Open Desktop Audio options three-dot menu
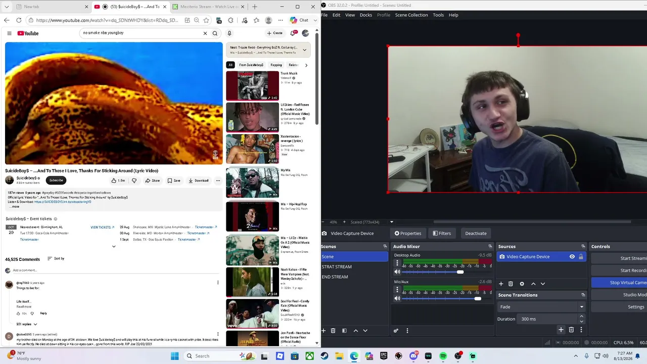 [x=397, y=264]
